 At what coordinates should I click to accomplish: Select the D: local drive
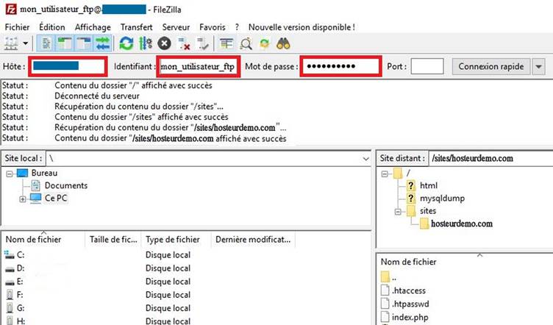pos(21,268)
